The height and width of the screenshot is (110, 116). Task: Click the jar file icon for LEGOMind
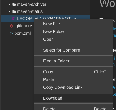tap(14, 19)
